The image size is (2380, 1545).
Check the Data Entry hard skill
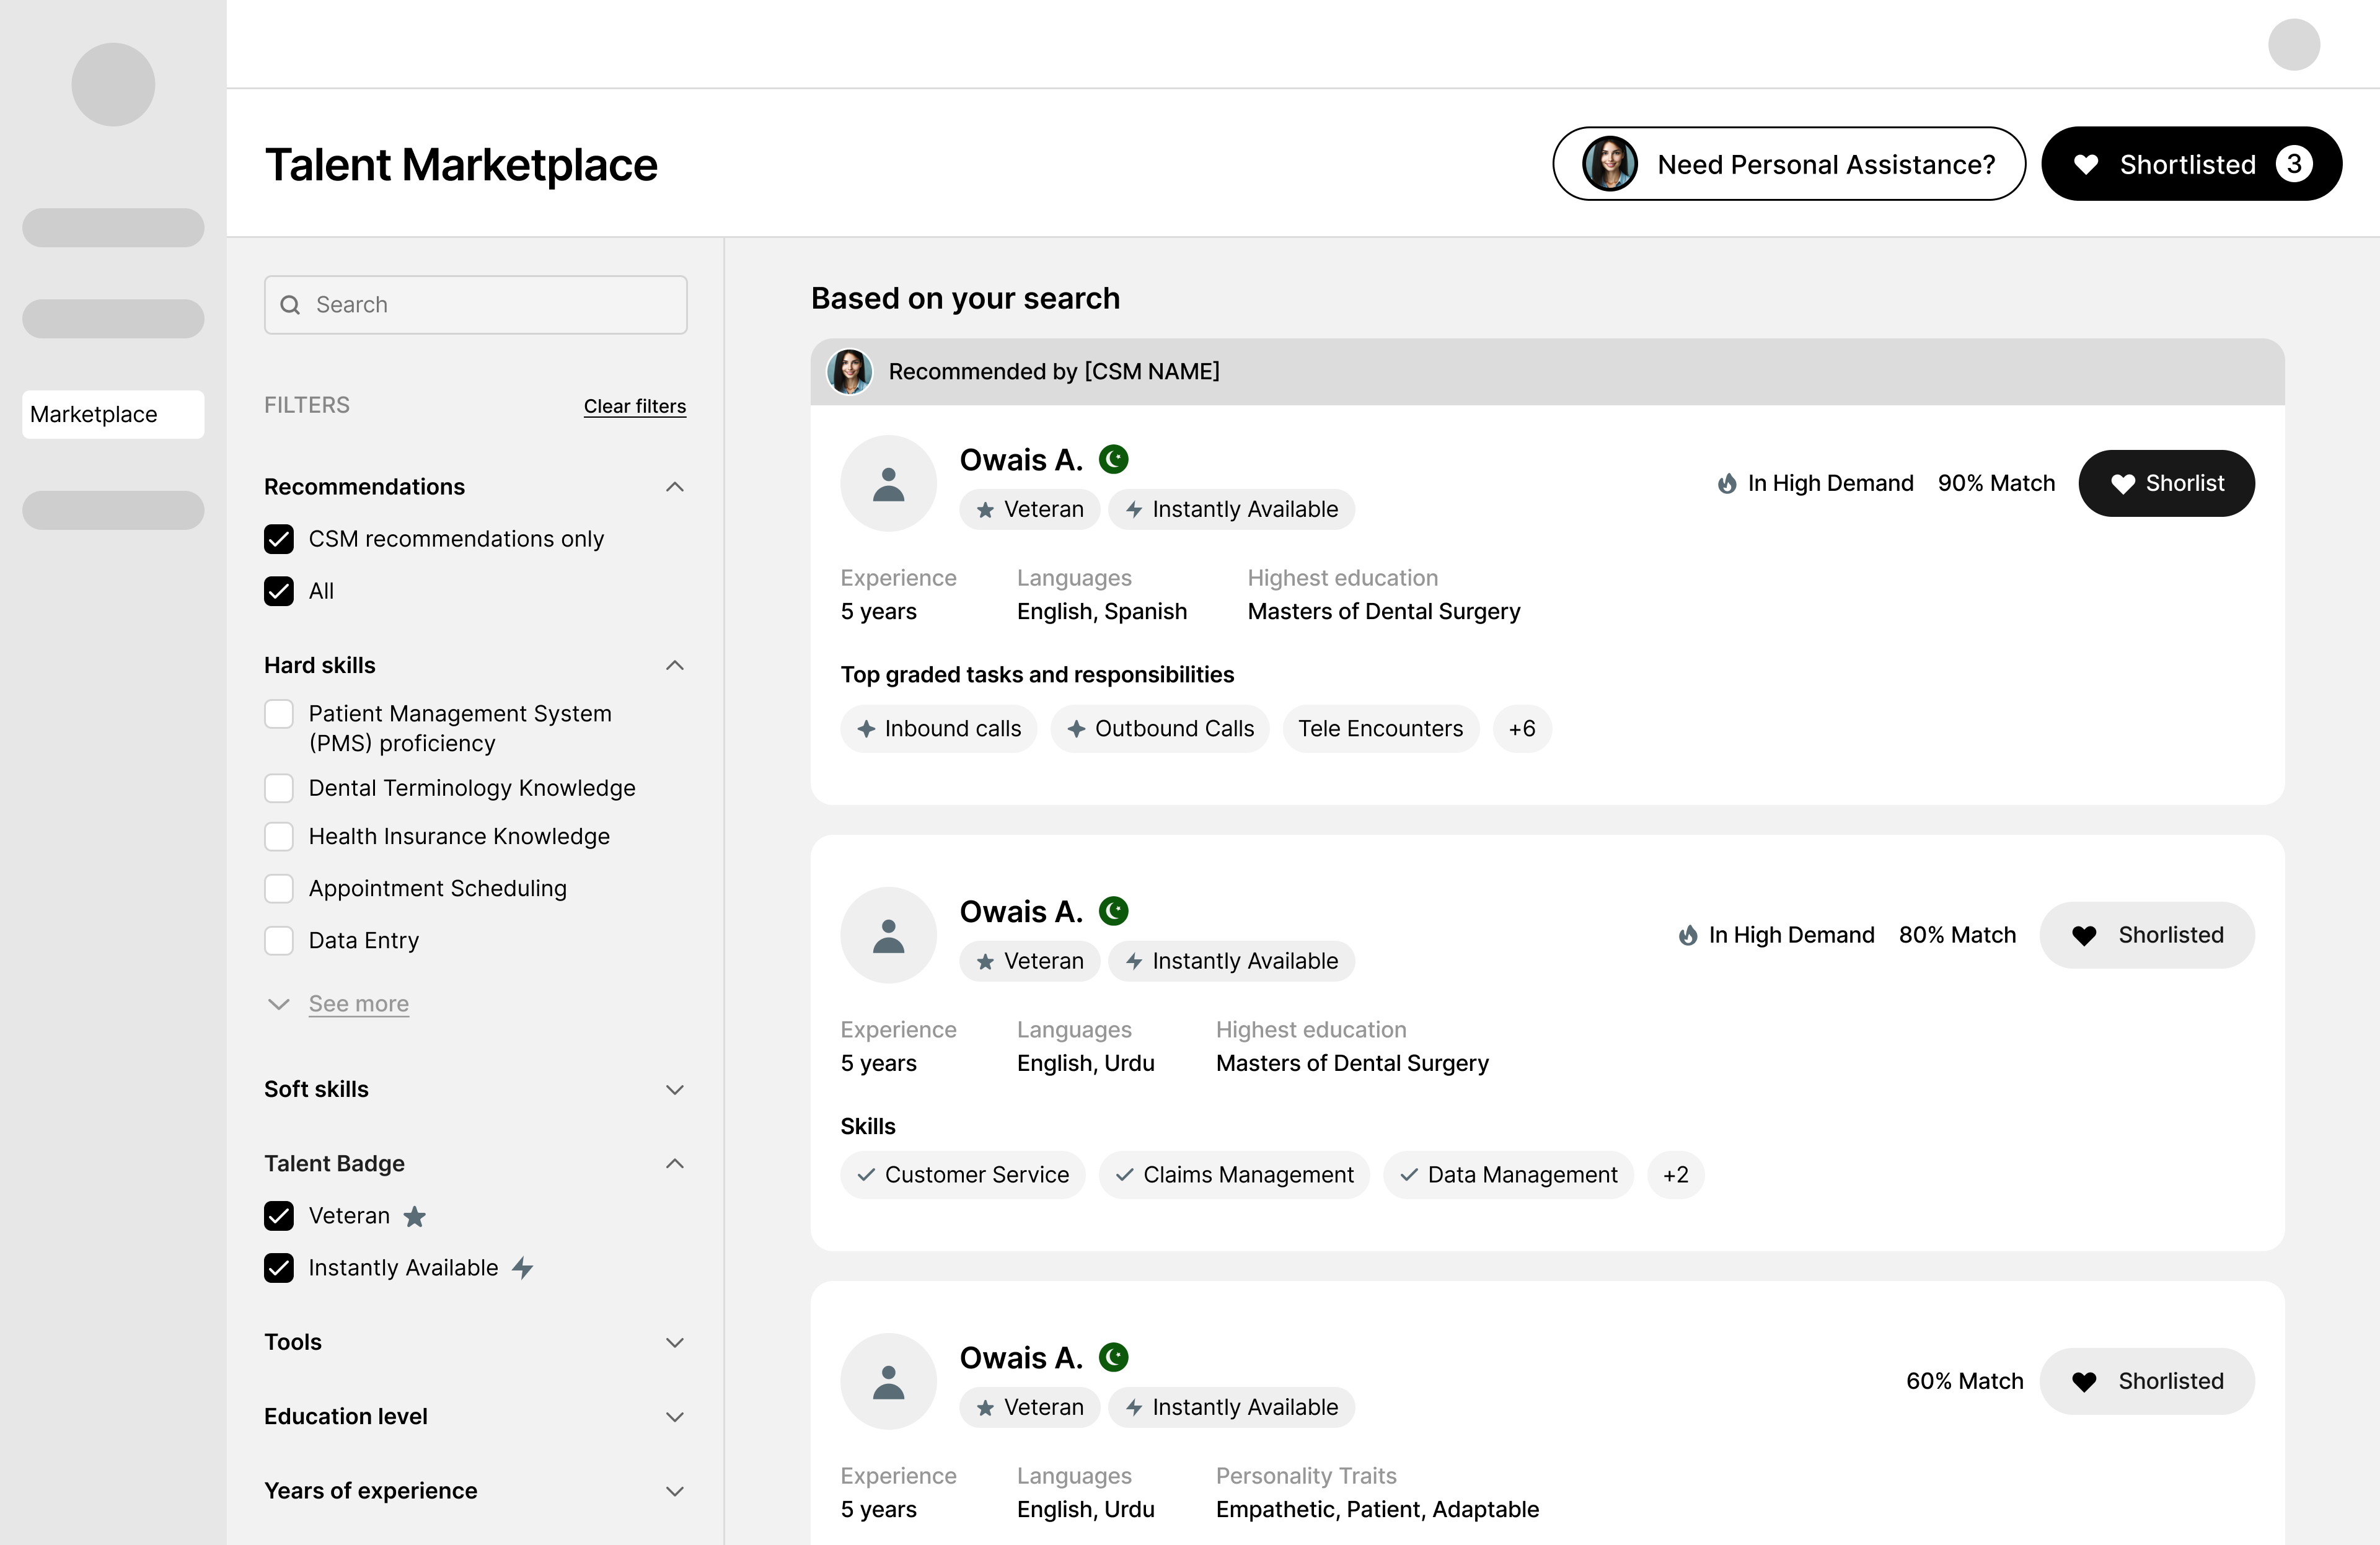pos(279,940)
